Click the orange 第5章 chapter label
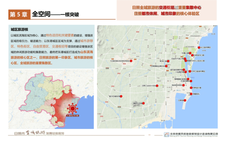 19,15
